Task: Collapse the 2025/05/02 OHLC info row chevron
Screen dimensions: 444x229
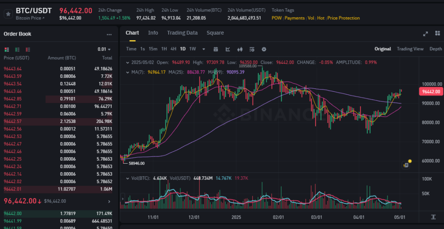Action: [127, 62]
